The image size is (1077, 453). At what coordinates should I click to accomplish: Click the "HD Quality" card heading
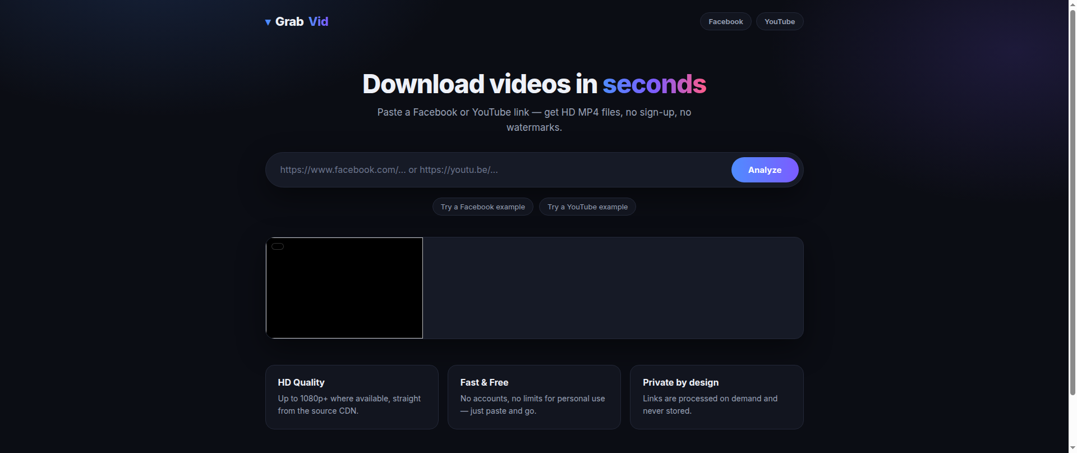(301, 382)
